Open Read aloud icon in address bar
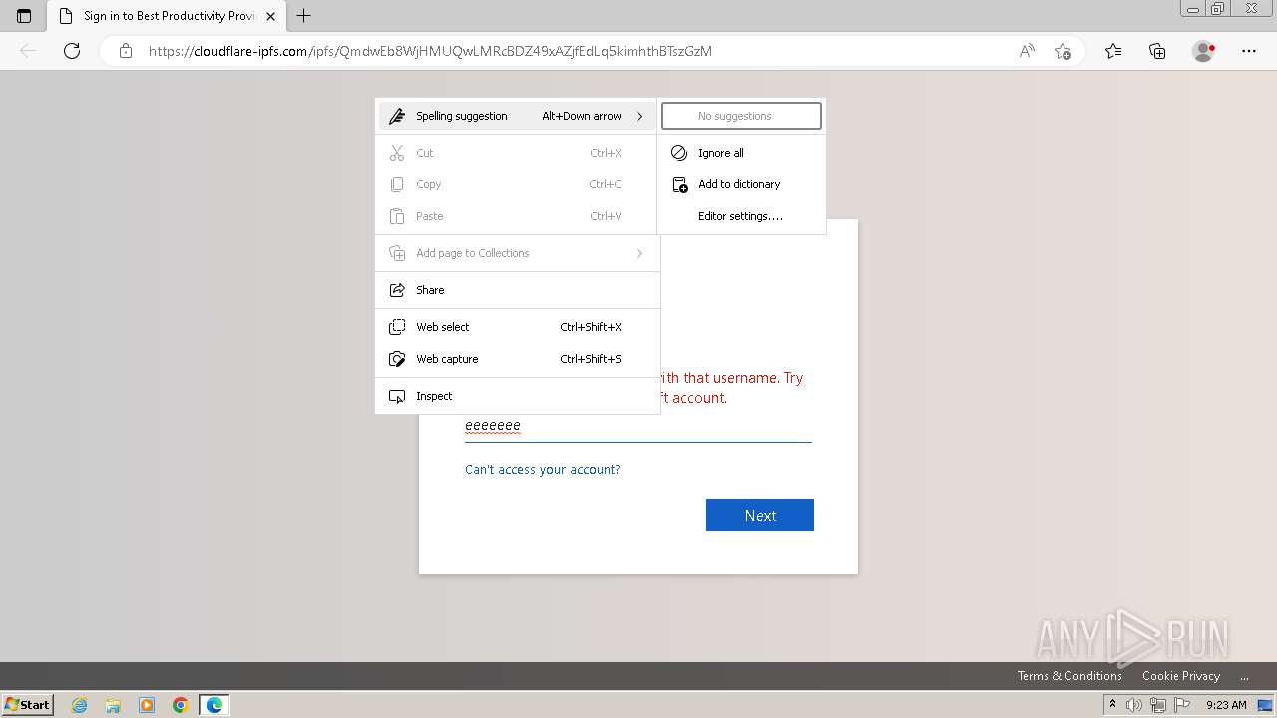 [x=1027, y=51]
